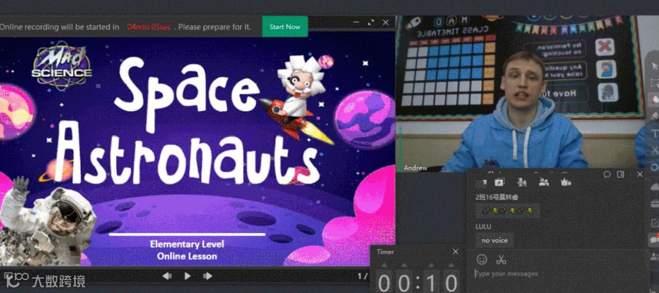The height and width of the screenshot is (293, 659).
Task: Increase the timer's second minute digit
Action: point(404,265)
